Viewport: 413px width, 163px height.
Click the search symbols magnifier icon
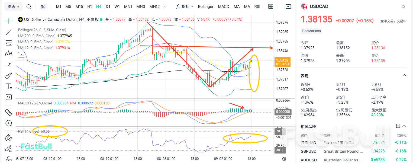29,6
